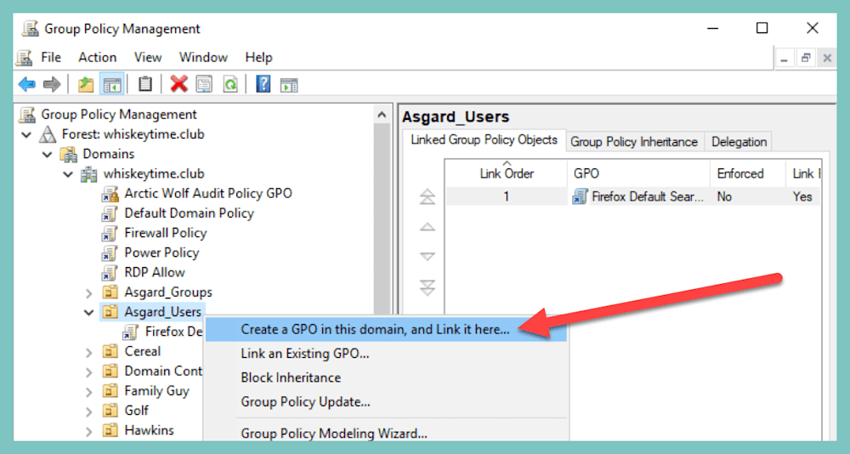850x454 pixels.
Task: Select Block Inheritance in context menu
Action: 386,377
